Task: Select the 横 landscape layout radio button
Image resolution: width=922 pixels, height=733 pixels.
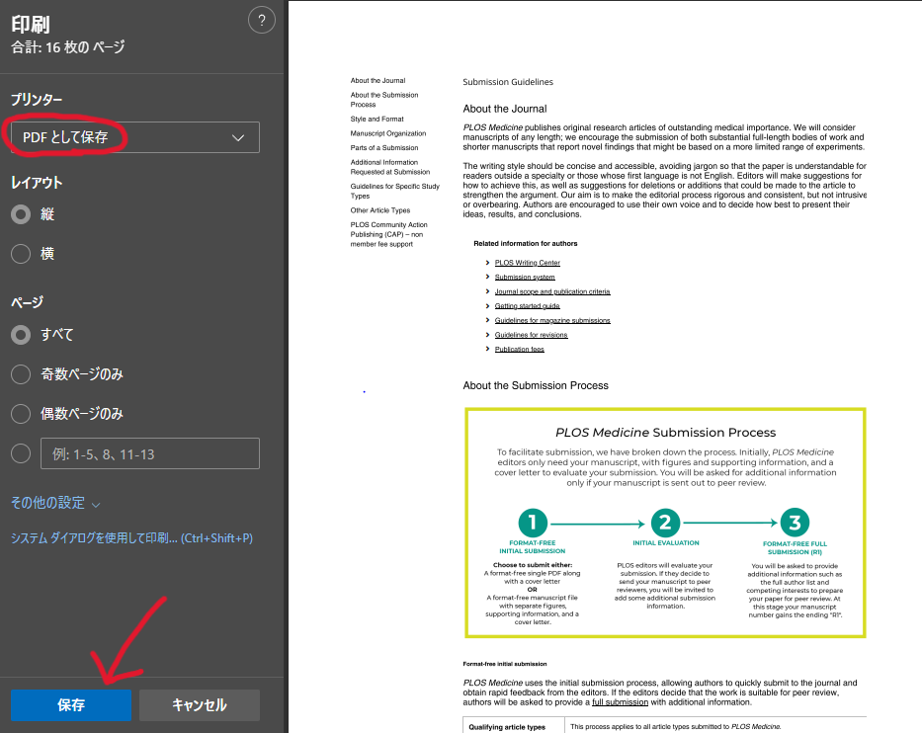Action: (21, 254)
